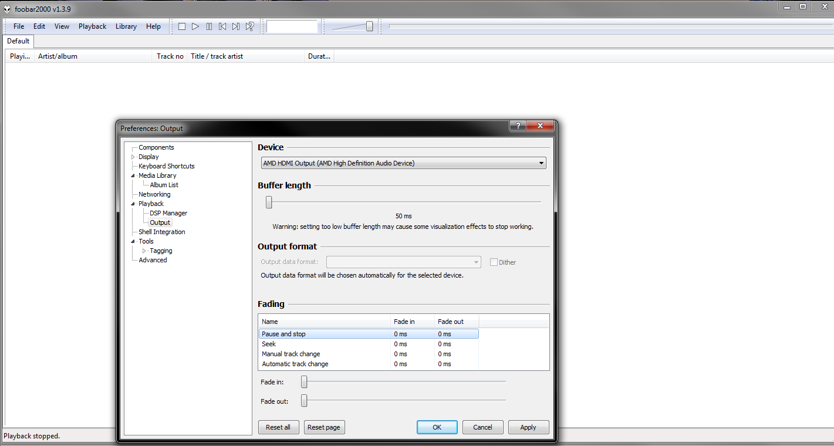Start playback with the Play icon
This screenshot has height=446, width=834.
(195, 26)
